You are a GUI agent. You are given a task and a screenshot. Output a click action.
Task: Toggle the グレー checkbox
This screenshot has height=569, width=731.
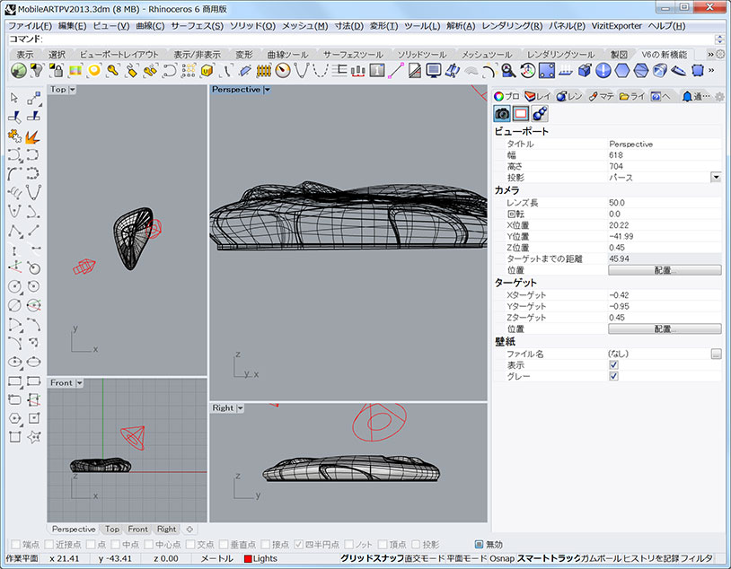coord(613,376)
